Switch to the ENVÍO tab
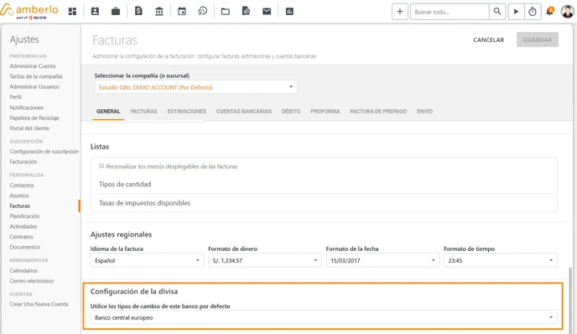Viewport: 577px width, 334px height. tap(424, 112)
